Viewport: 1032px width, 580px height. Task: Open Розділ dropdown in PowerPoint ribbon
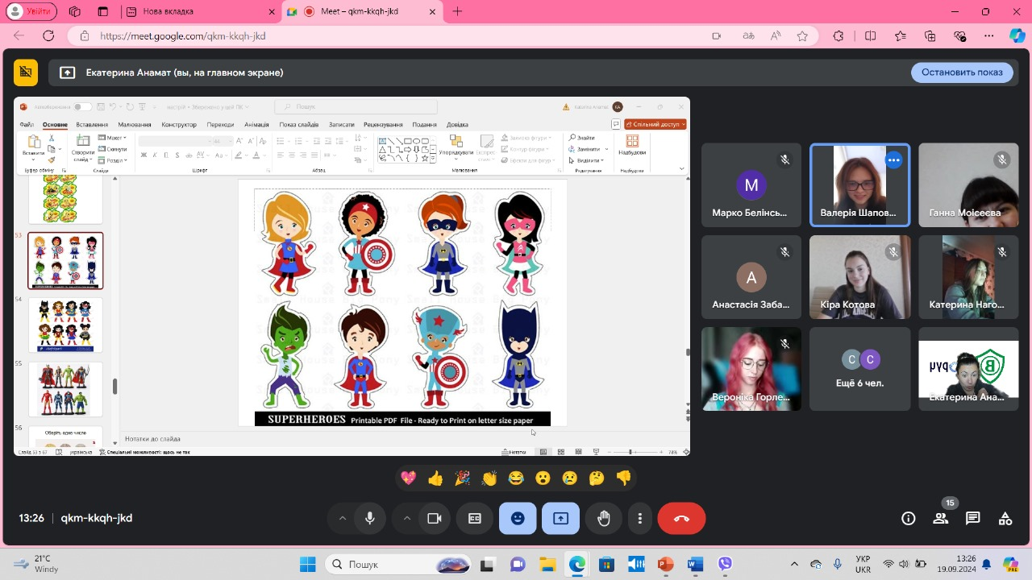click(x=113, y=160)
